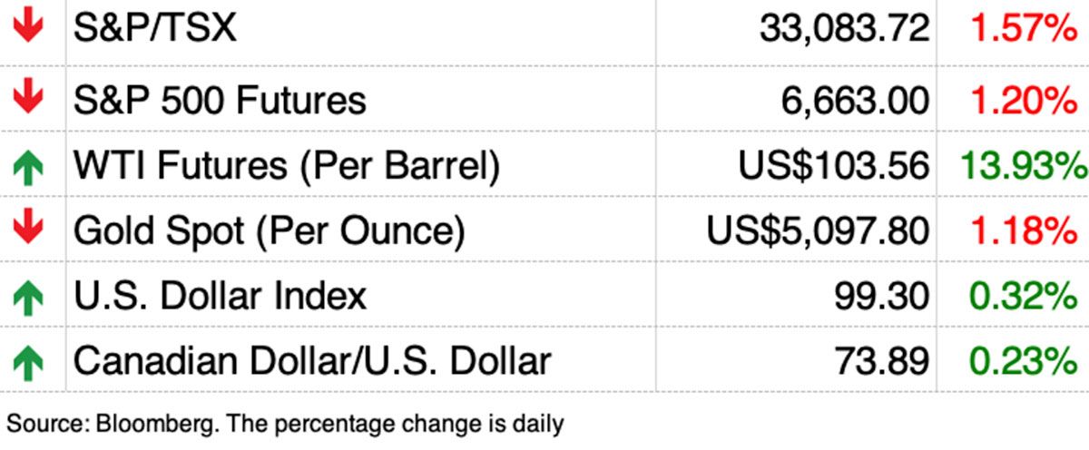Click the green up arrow beside WTI Futures
The height and width of the screenshot is (450, 1089).
29,167
